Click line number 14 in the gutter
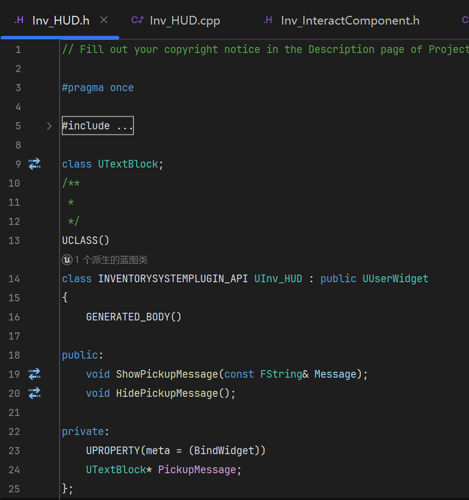Viewport: 469px width, 500px height. click(x=14, y=279)
